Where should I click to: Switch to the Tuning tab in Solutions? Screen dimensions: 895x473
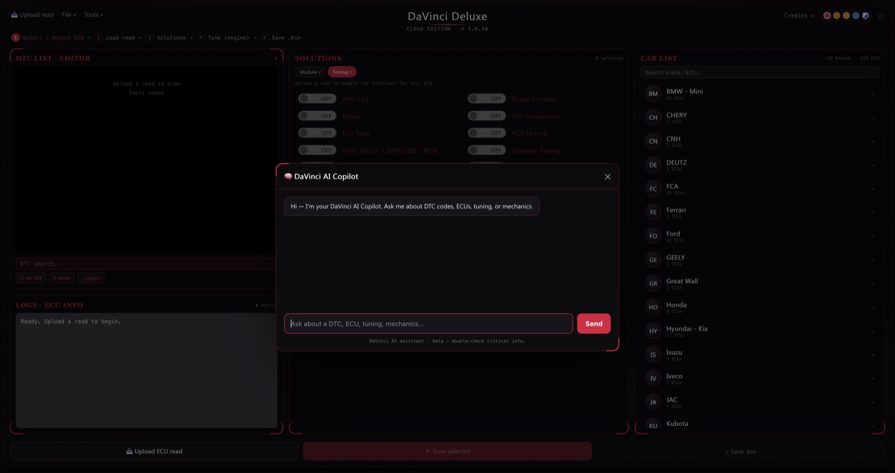click(x=342, y=72)
